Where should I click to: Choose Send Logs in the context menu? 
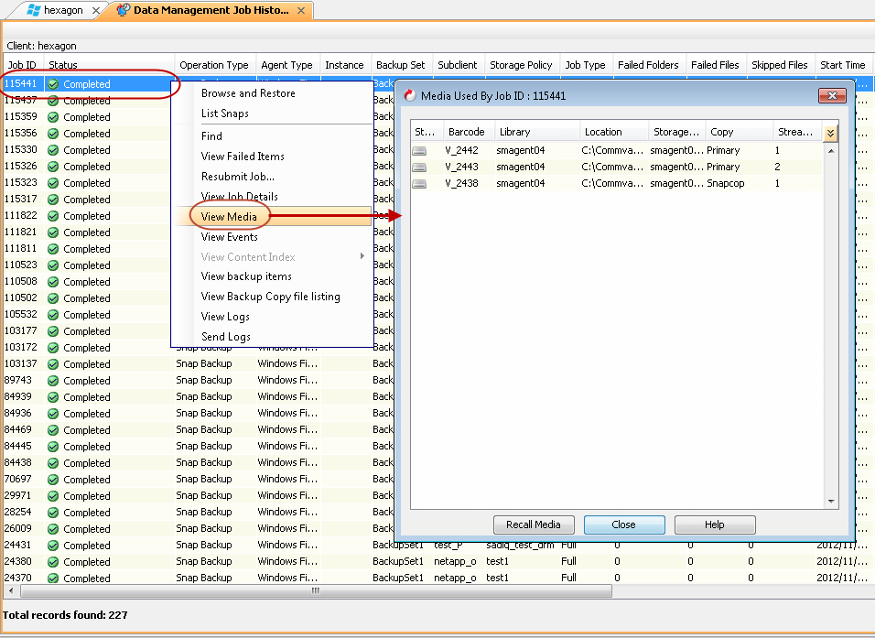point(225,337)
